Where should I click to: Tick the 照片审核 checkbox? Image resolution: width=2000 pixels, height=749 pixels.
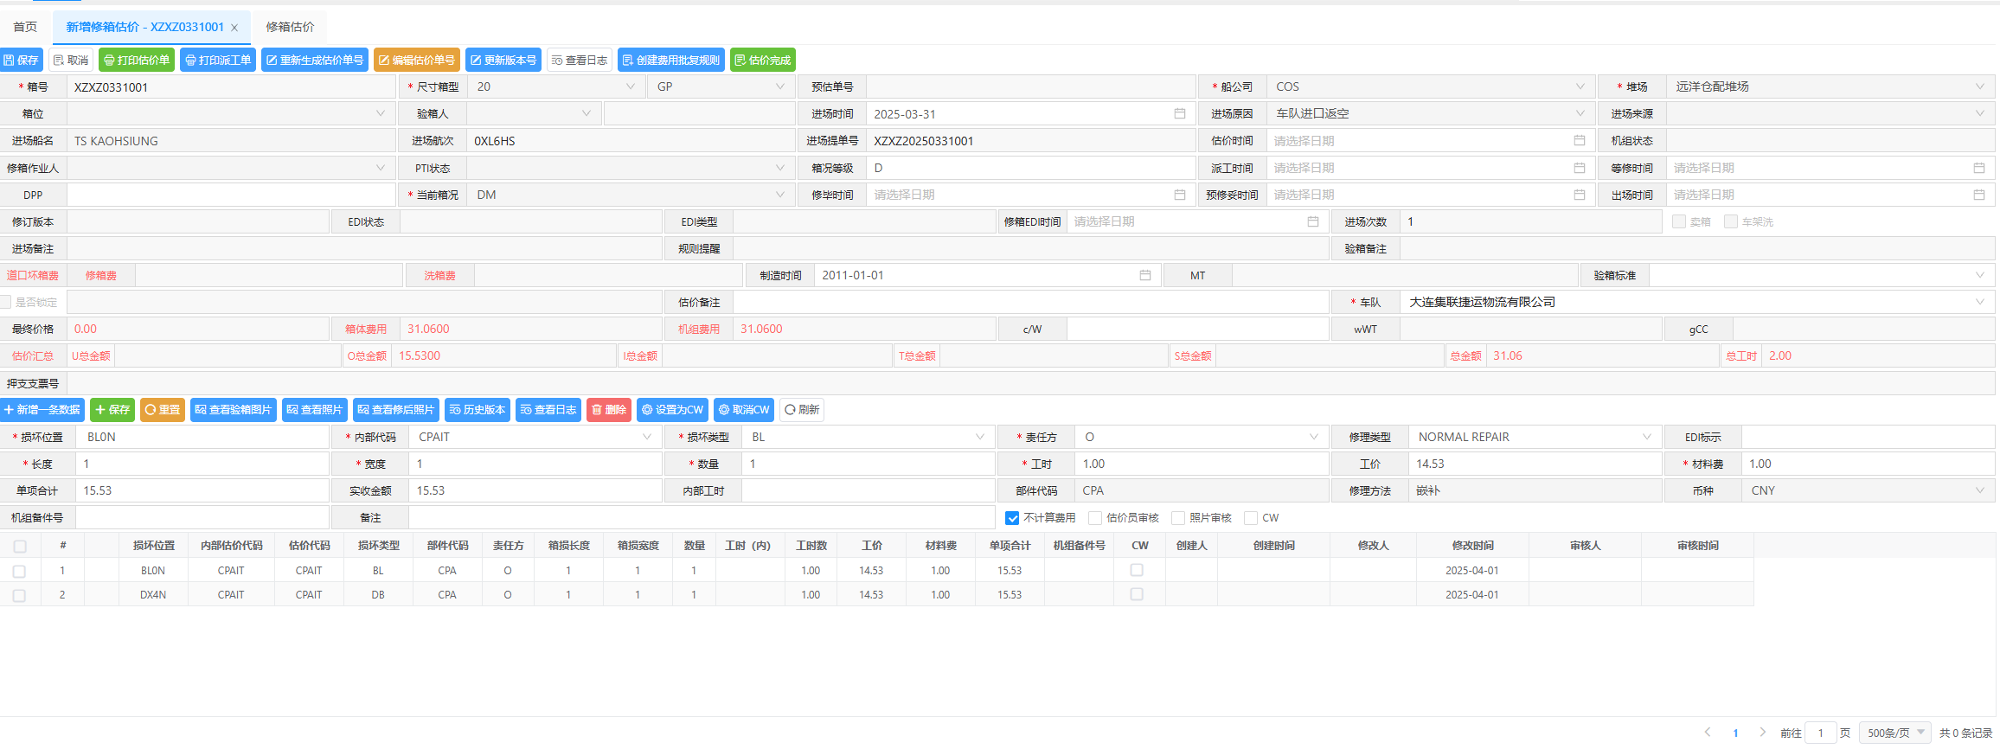(1178, 518)
